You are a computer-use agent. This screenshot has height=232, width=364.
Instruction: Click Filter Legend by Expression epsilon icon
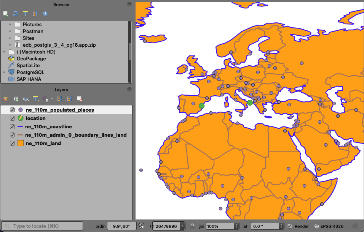coord(46,99)
